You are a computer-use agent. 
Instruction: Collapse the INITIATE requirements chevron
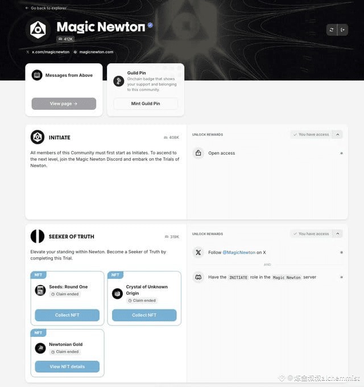(x=338, y=134)
